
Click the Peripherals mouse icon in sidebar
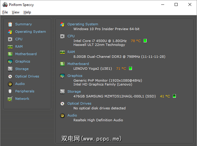point(10,91)
